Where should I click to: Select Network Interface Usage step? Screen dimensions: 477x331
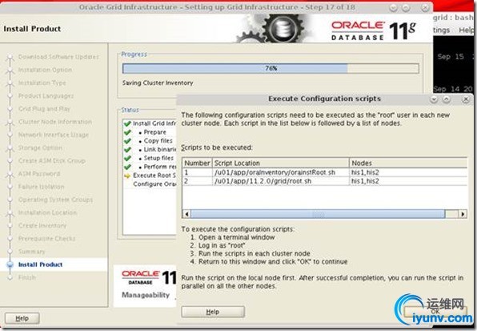pyautogui.click(x=54, y=135)
